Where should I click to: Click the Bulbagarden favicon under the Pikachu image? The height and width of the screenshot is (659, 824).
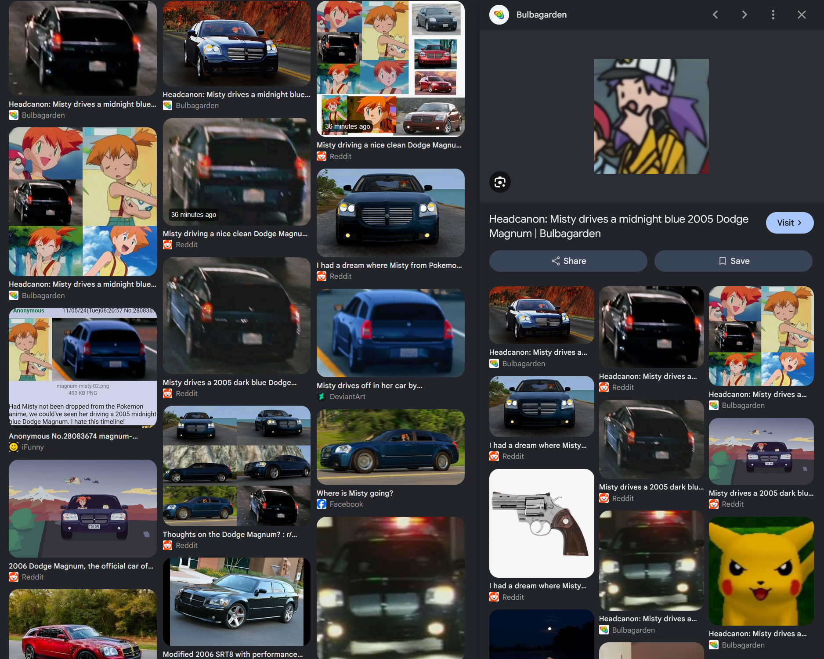click(714, 645)
